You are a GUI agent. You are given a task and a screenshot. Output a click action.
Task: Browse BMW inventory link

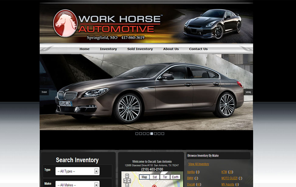point(190,178)
